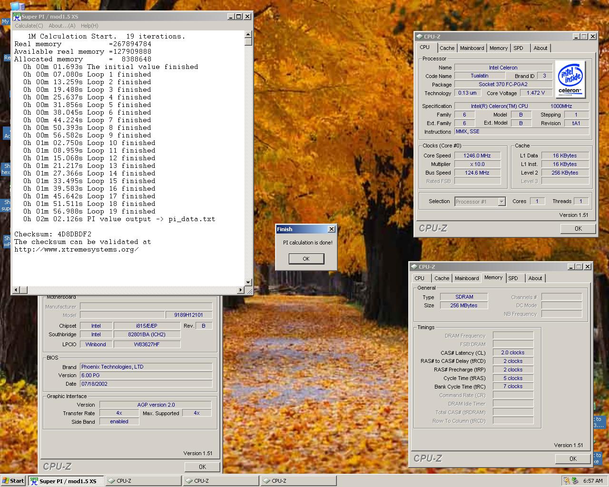This screenshot has height=487, width=609.
Task: Click the Bus Speed value 124.6 MHz
Action: pyautogui.click(x=477, y=173)
